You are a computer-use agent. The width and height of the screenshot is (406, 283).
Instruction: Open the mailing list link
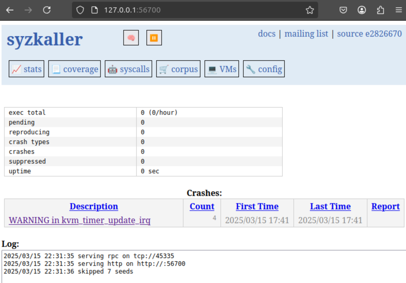[306, 34]
